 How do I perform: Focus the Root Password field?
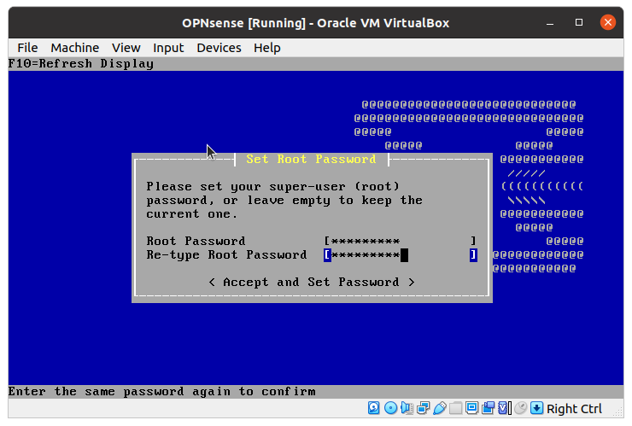[x=401, y=241]
